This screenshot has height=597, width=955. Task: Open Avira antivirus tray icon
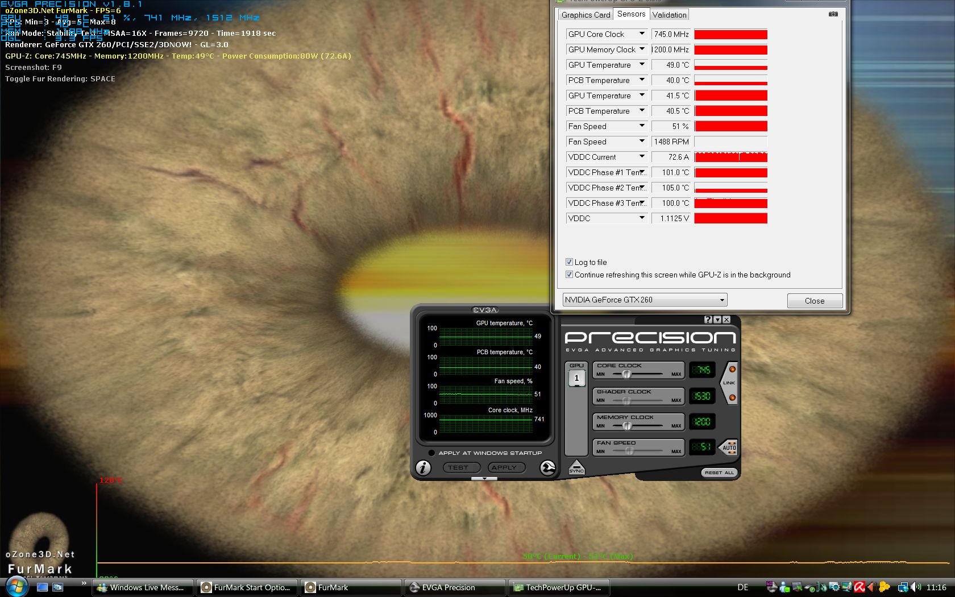point(859,587)
